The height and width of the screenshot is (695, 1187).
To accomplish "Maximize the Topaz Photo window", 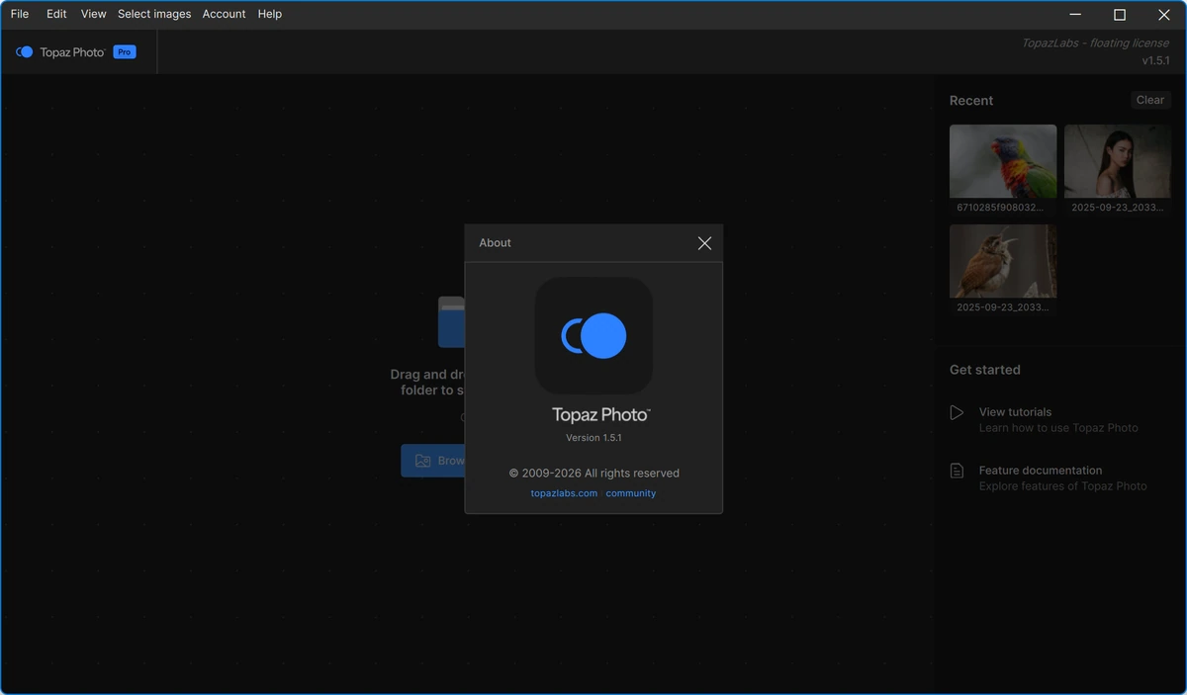I will (x=1120, y=14).
